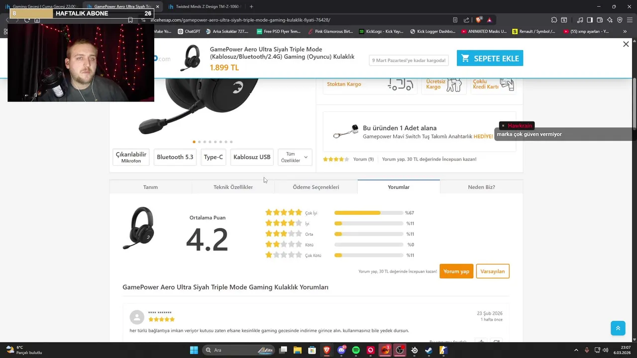Click the shopping cart icon on Sepete Ekle
637x358 pixels.
(465, 58)
